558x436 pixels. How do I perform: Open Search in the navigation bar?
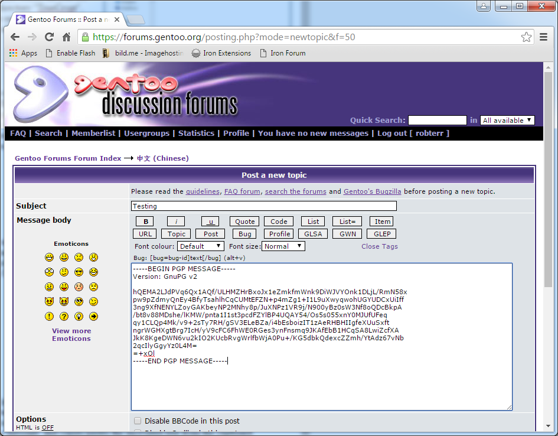pos(48,133)
